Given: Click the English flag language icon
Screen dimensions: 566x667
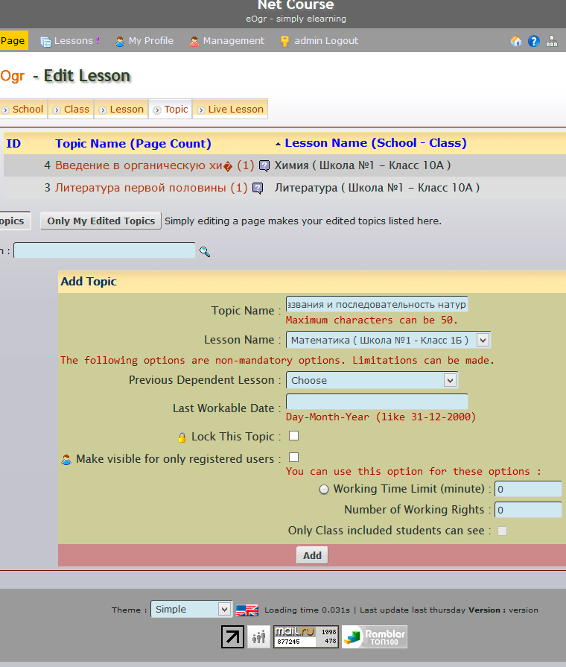Looking at the screenshot, I should 247,610.
